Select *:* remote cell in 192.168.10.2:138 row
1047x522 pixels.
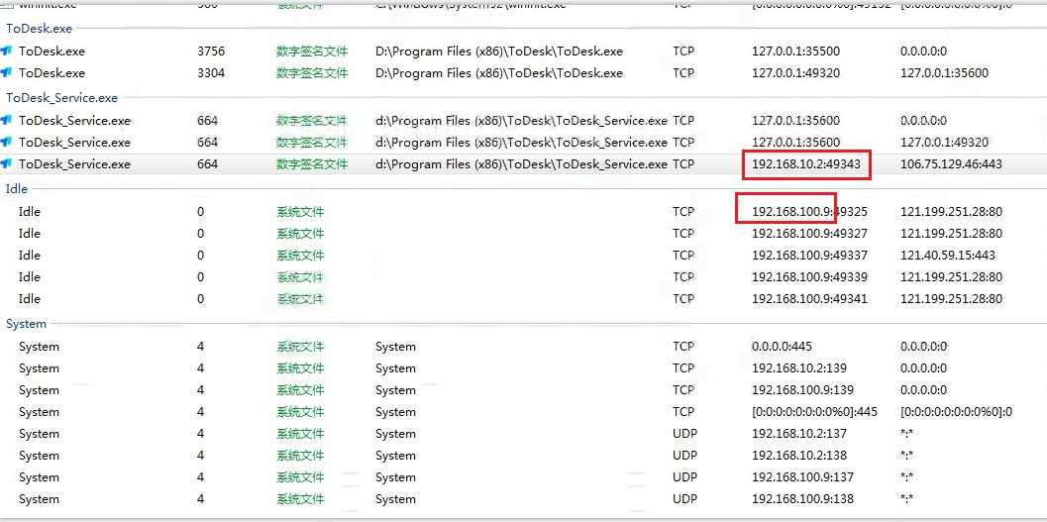pyautogui.click(x=906, y=456)
